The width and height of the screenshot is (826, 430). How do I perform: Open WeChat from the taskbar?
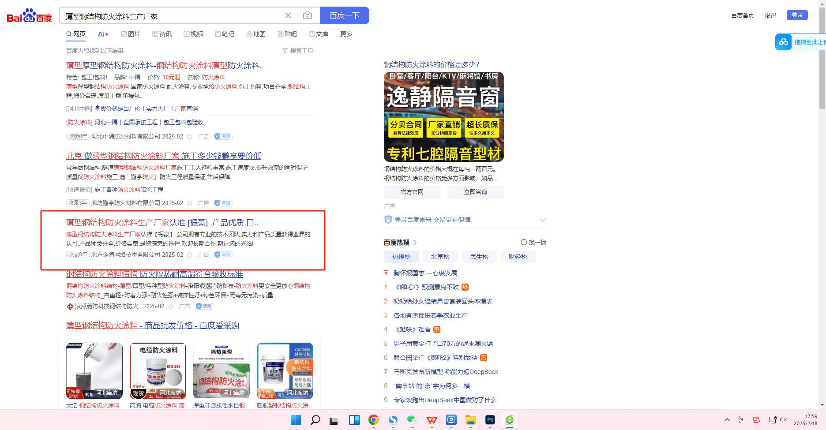pyautogui.click(x=412, y=420)
